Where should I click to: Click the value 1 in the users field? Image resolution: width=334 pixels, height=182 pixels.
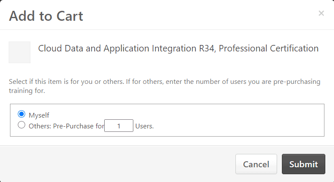tap(119, 126)
